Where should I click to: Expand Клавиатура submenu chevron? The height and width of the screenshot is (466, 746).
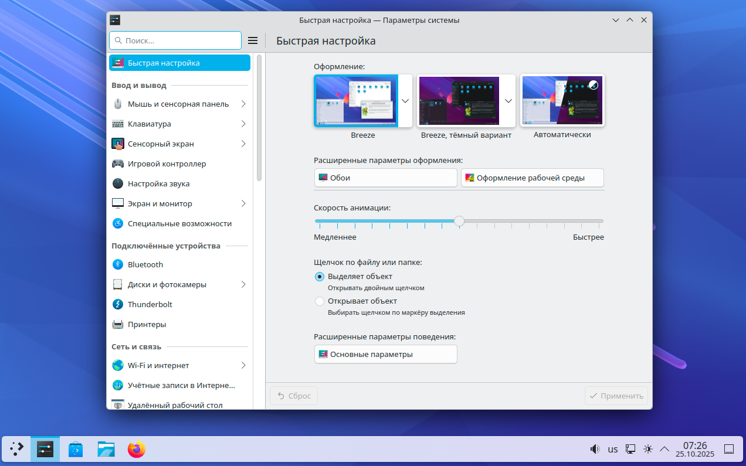(243, 124)
